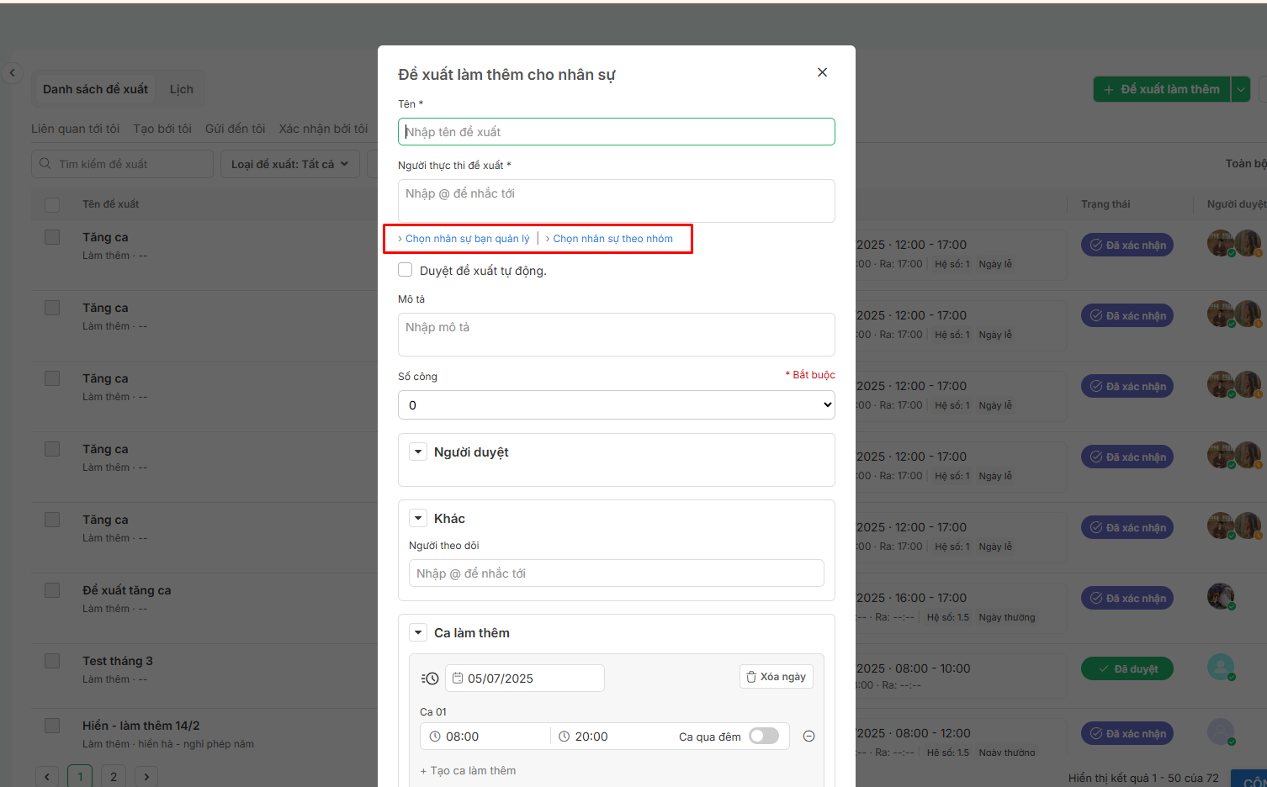Go to page 1
Screen dimensions: 1267x787
click(80, 776)
